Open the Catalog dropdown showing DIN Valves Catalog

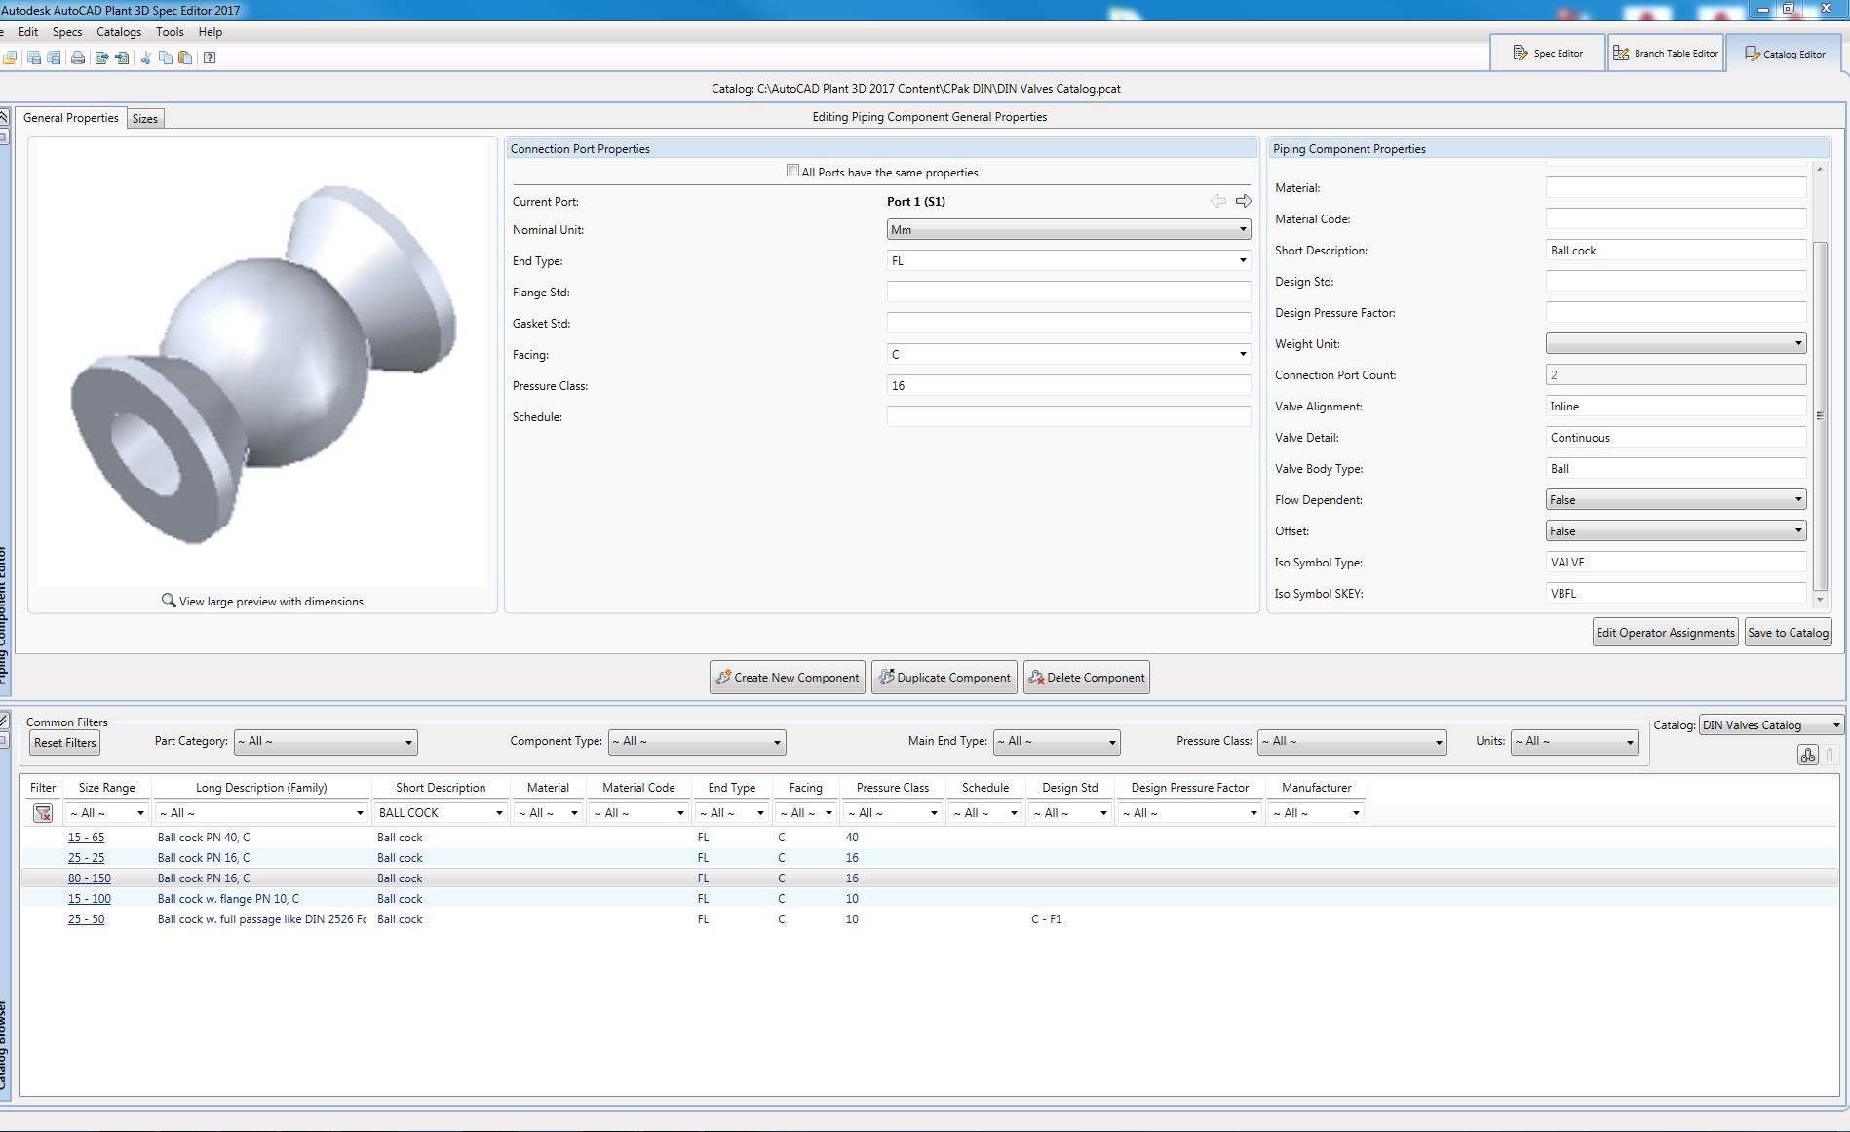pos(1771,725)
